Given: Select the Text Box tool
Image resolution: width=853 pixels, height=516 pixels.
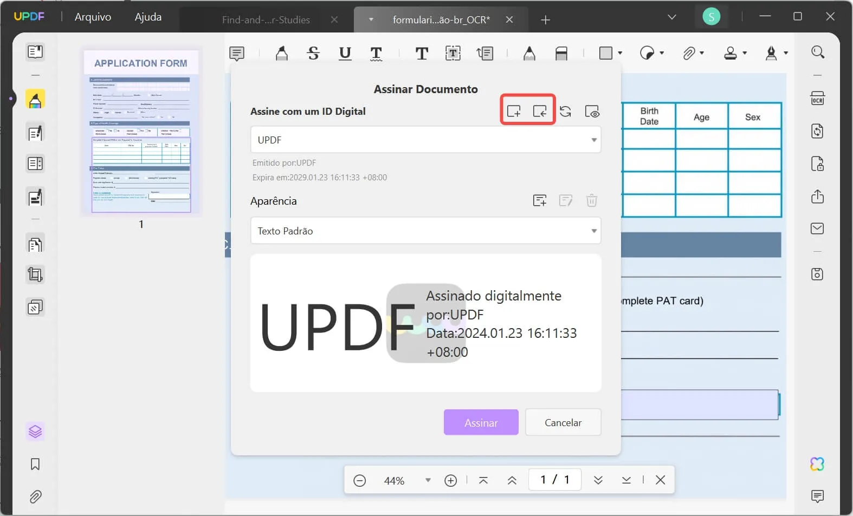Looking at the screenshot, I should pyautogui.click(x=453, y=53).
